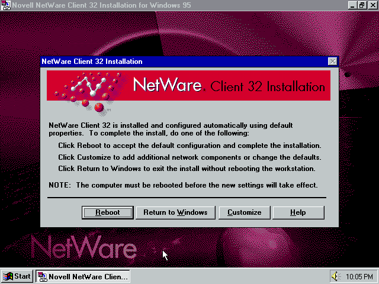Click the volume speaker tray icon
This screenshot has width=379, height=284.
click(336, 276)
